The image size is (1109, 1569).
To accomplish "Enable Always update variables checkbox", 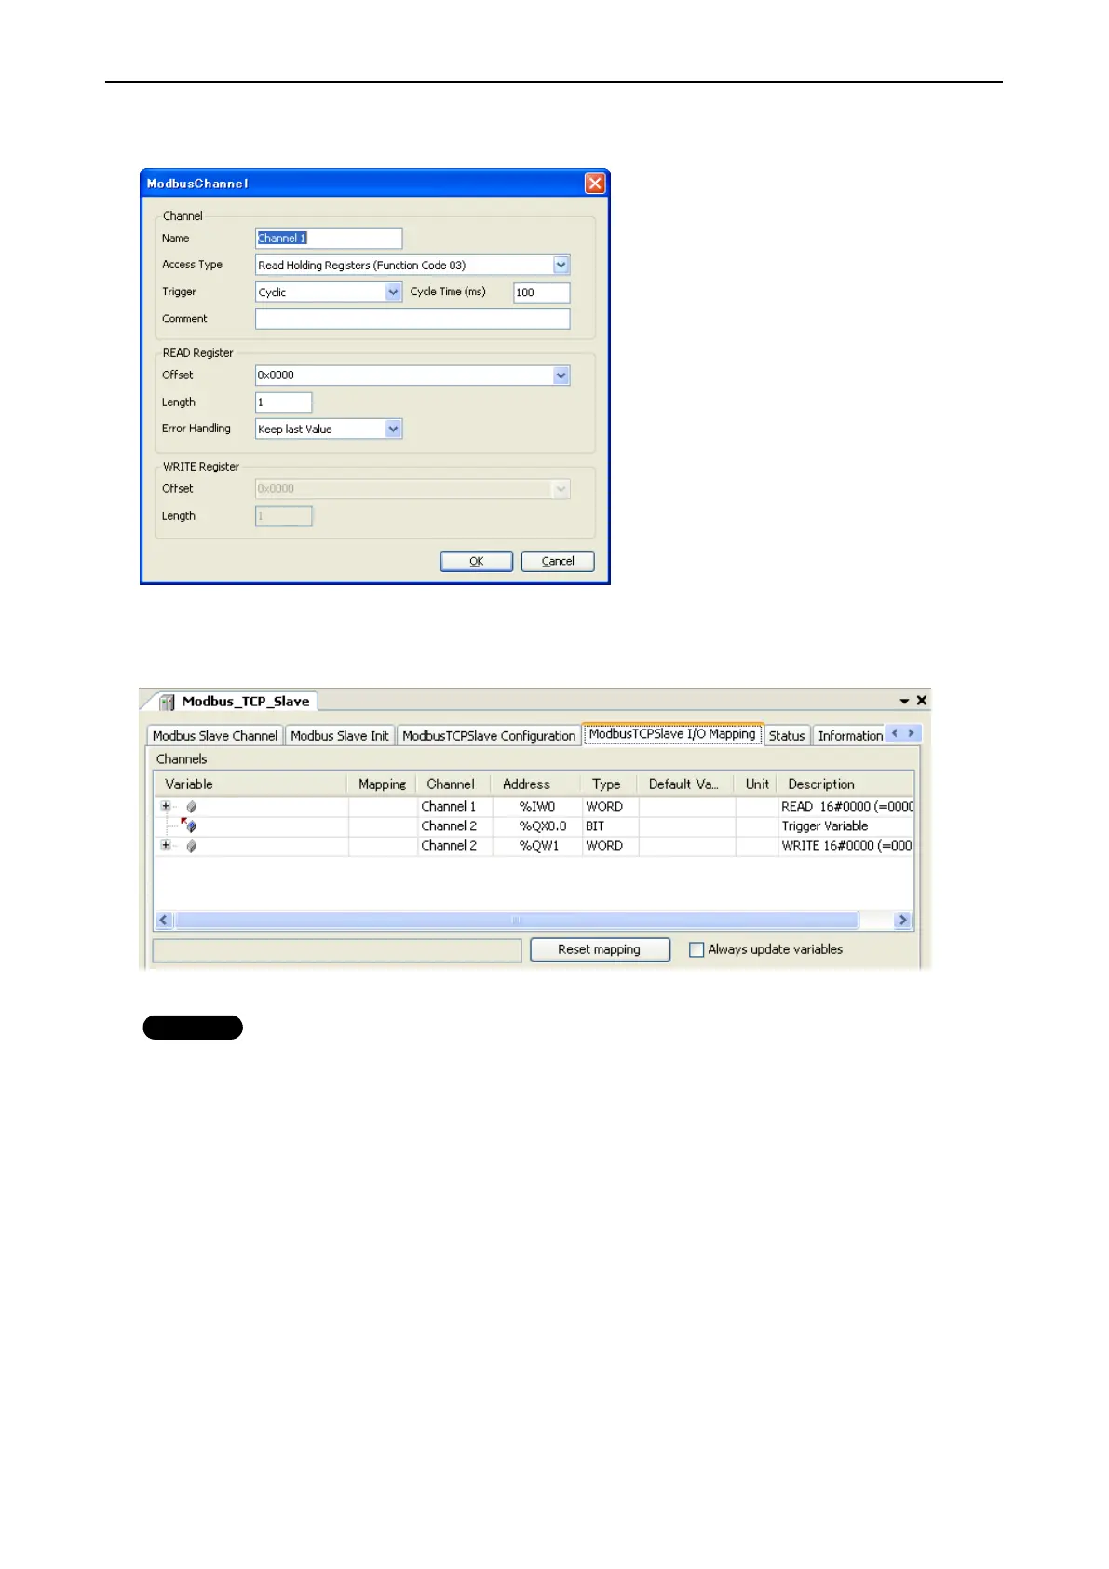I will pyautogui.click(x=697, y=949).
